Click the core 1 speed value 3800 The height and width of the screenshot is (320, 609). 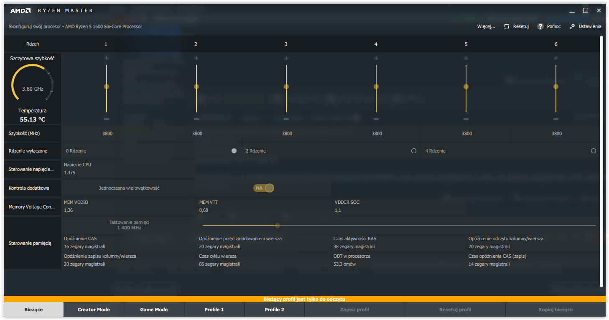(107, 134)
